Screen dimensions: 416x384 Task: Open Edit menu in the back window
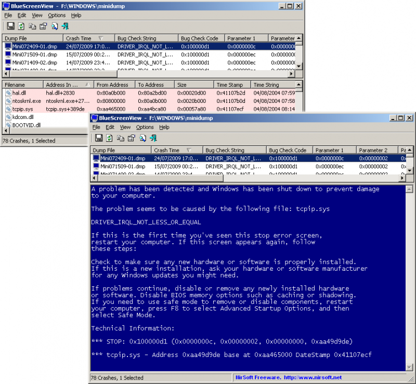tap(22, 15)
